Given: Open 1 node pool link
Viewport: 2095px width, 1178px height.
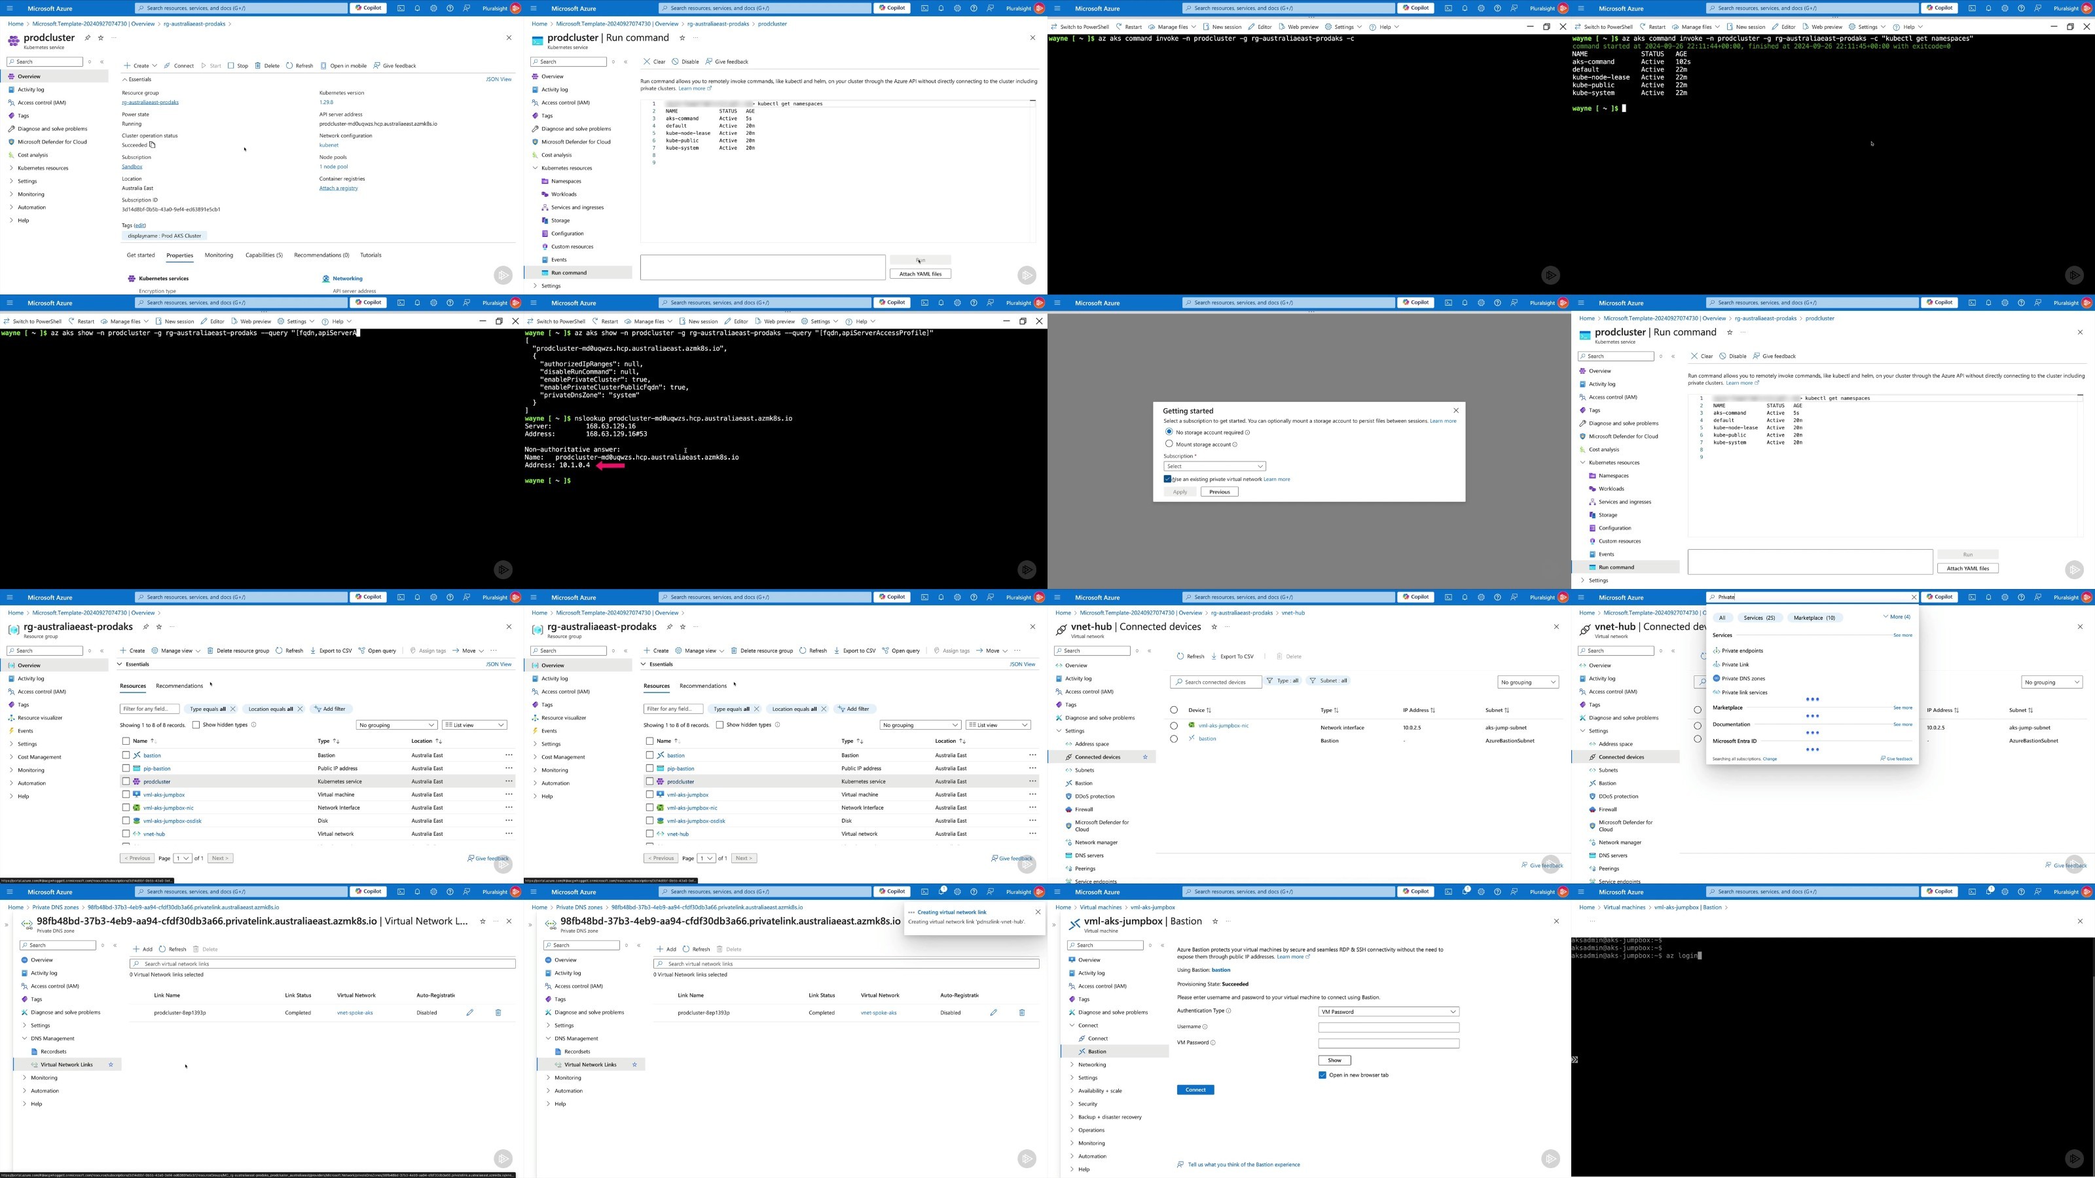Looking at the screenshot, I should coord(333,167).
